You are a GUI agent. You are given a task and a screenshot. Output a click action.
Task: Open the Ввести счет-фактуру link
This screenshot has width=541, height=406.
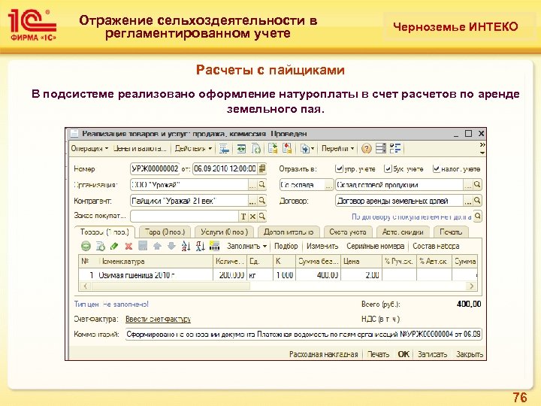pos(158,319)
